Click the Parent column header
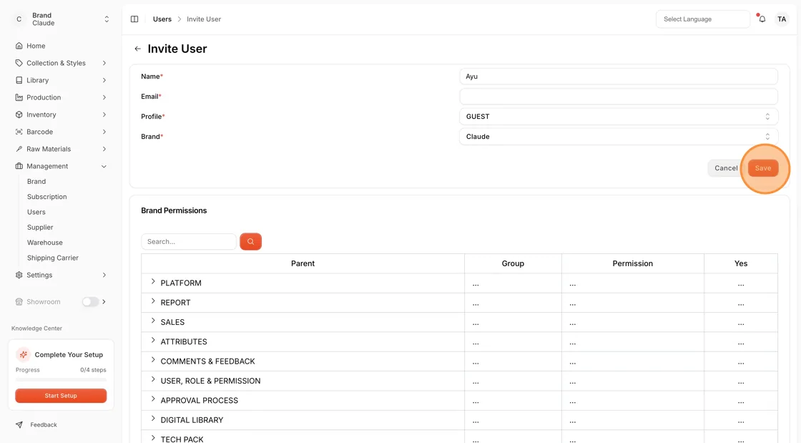 click(x=303, y=263)
